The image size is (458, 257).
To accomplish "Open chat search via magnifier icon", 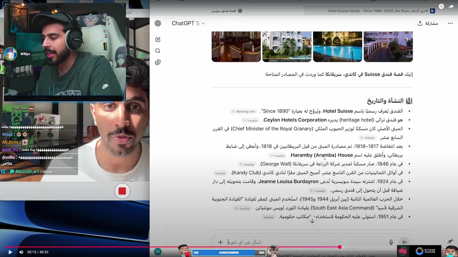I will (158, 51).
